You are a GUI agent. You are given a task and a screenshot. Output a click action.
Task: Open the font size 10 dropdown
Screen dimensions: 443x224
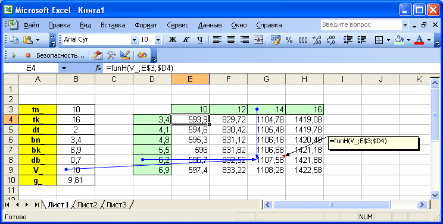[158, 40]
